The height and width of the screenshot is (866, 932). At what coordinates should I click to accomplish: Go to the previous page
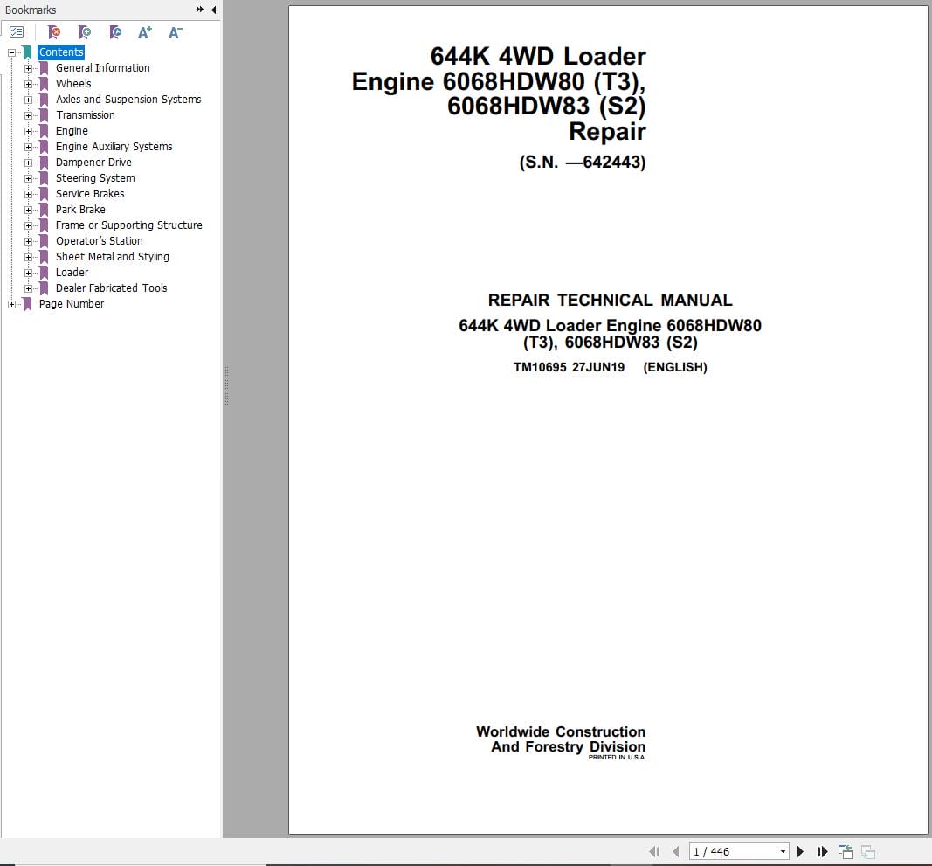coord(676,851)
